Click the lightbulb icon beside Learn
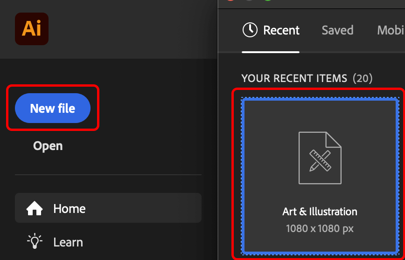405x260 pixels. 35,242
